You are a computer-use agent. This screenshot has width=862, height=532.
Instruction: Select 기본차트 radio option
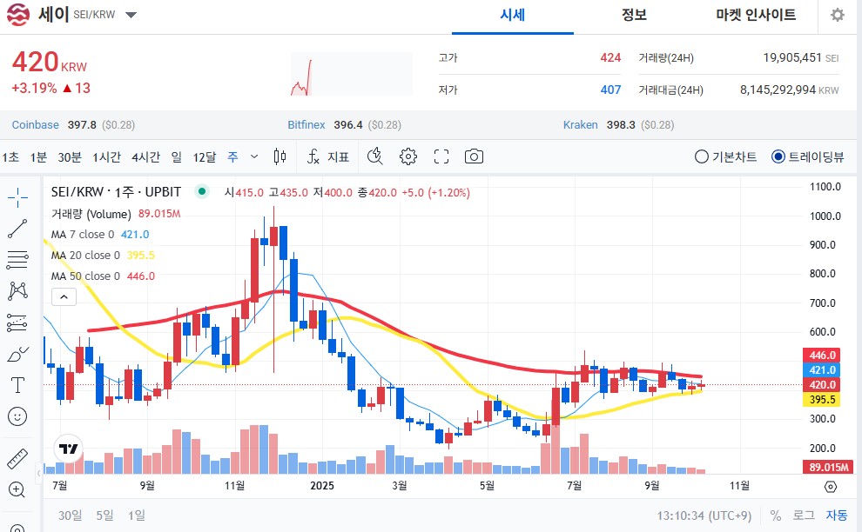point(725,157)
